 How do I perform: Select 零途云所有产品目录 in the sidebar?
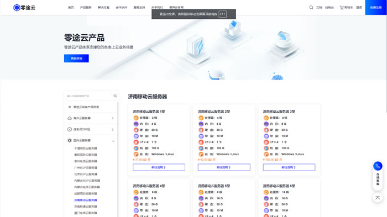[x=86, y=107]
